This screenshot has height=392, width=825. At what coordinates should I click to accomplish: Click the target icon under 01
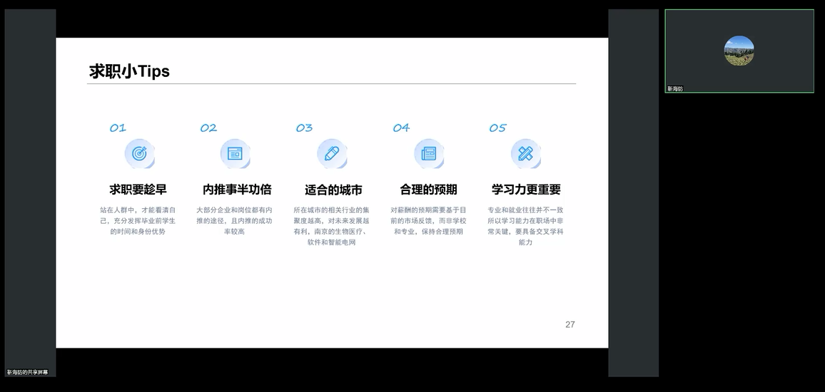(138, 153)
